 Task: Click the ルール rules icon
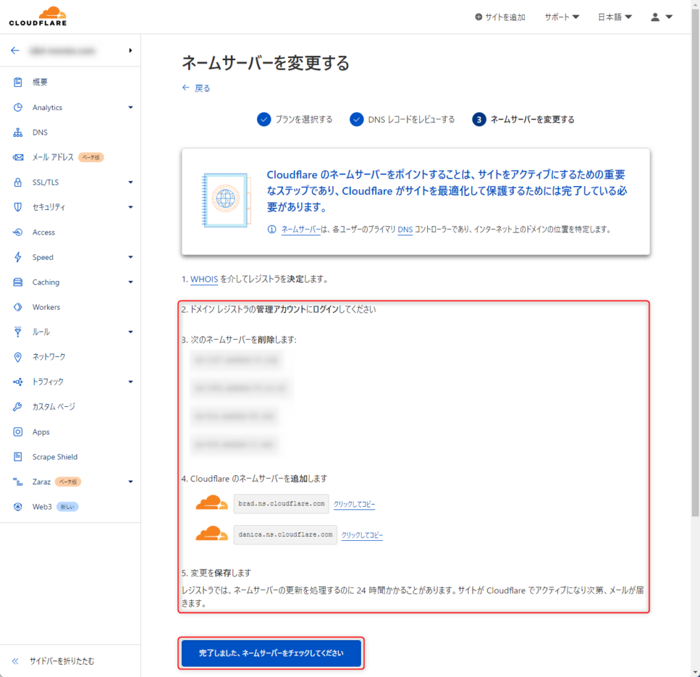[x=18, y=332]
